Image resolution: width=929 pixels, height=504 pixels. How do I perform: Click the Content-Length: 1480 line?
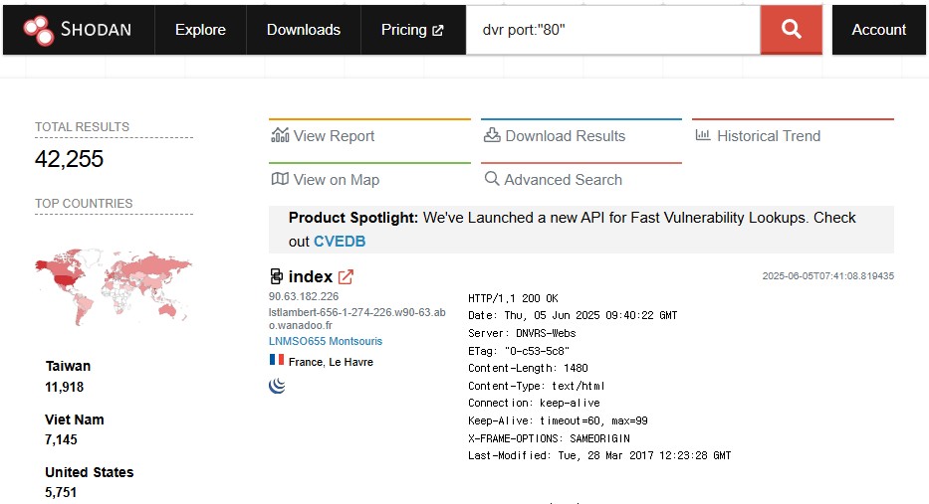click(528, 368)
